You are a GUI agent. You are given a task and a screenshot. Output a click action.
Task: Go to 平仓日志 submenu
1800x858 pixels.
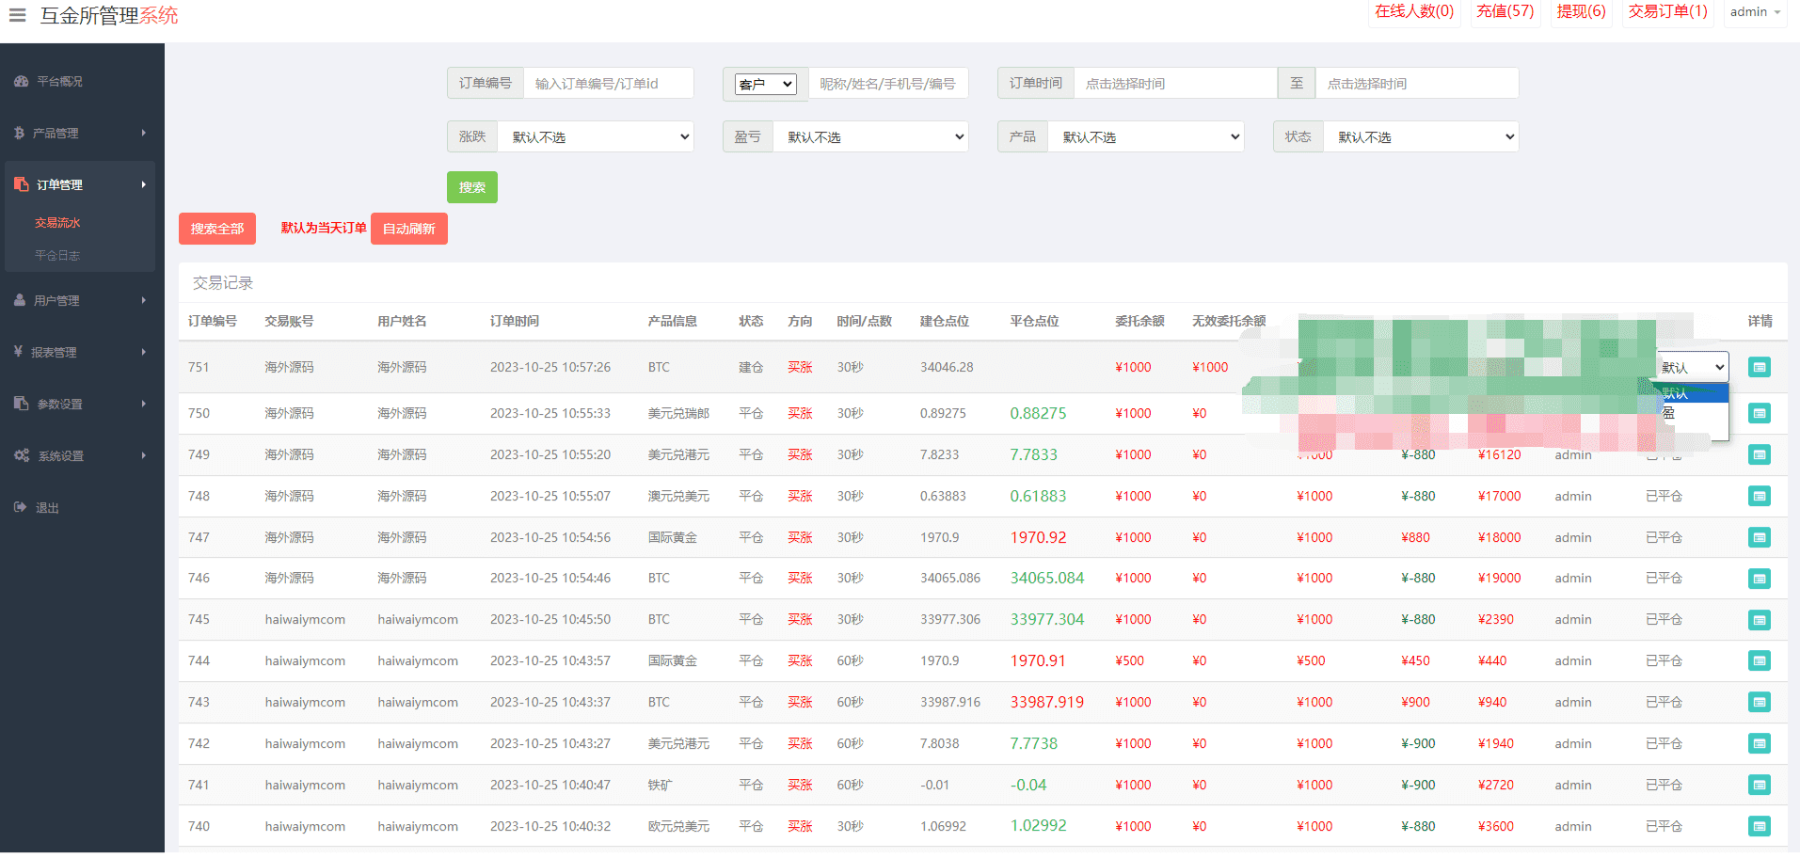point(57,255)
